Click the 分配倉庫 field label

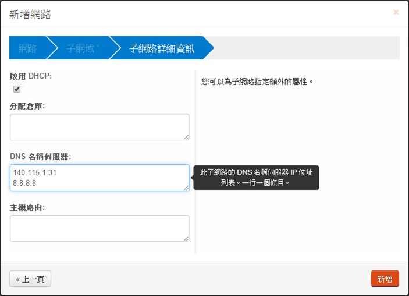coord(27,106)
